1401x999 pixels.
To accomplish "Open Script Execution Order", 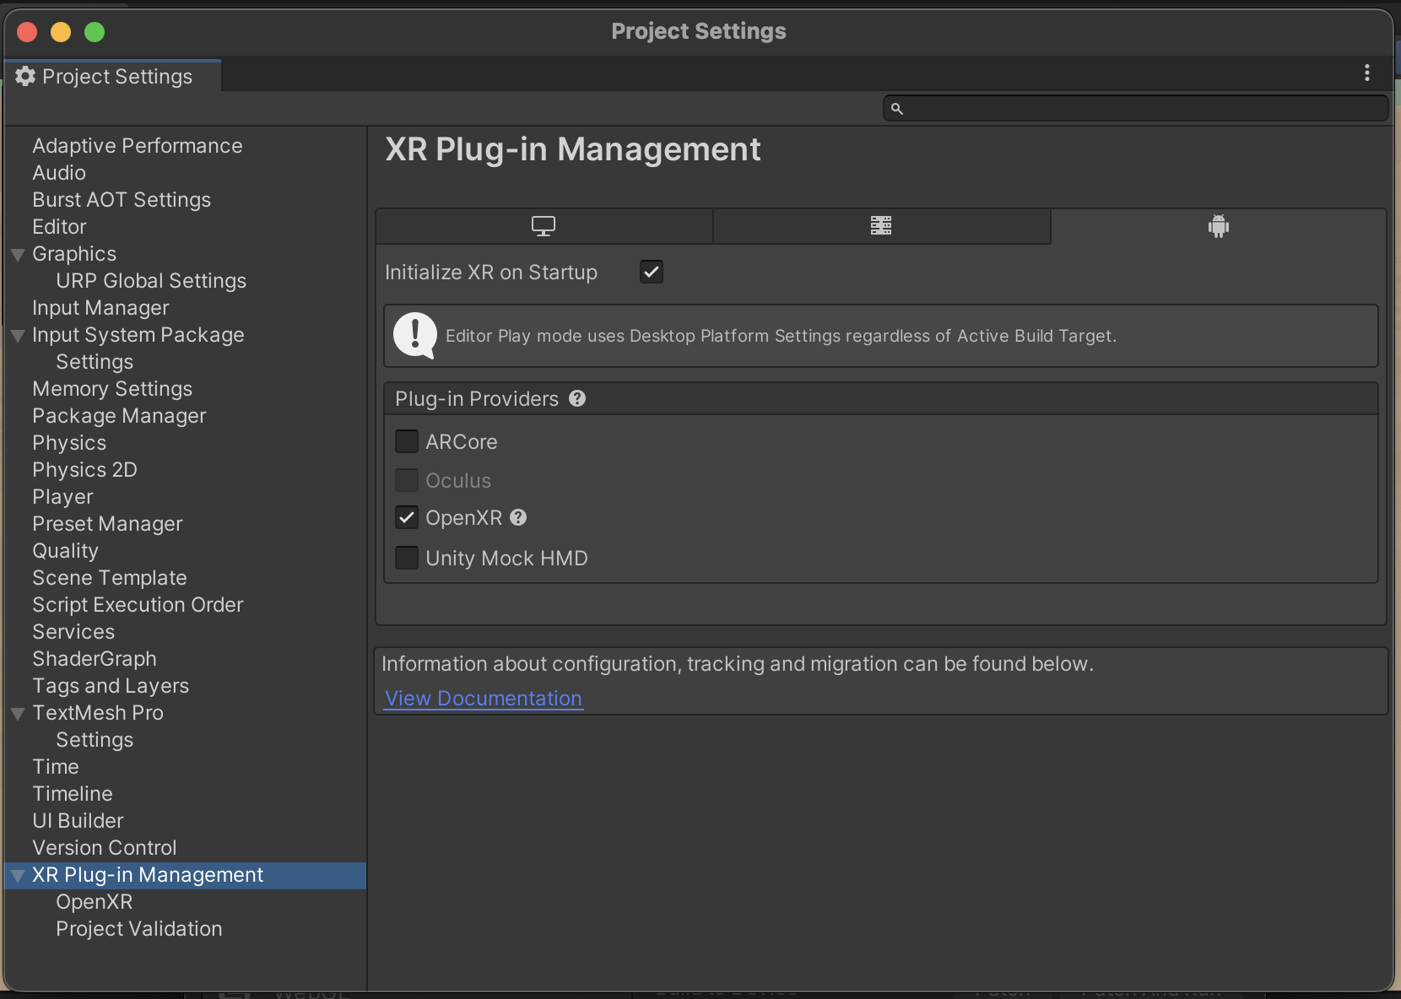I will point(138,605).
